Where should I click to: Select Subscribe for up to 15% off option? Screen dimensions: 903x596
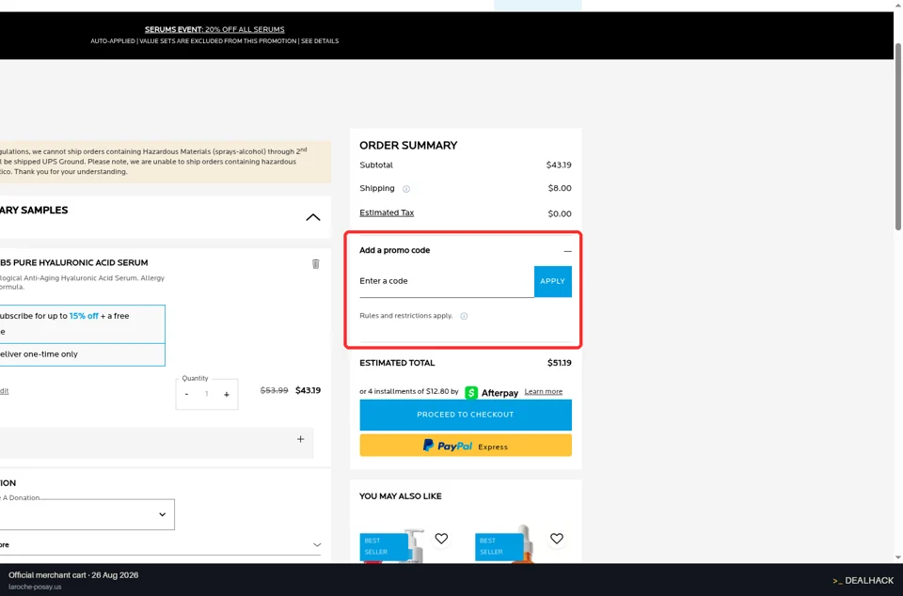(x=83, y=324)
